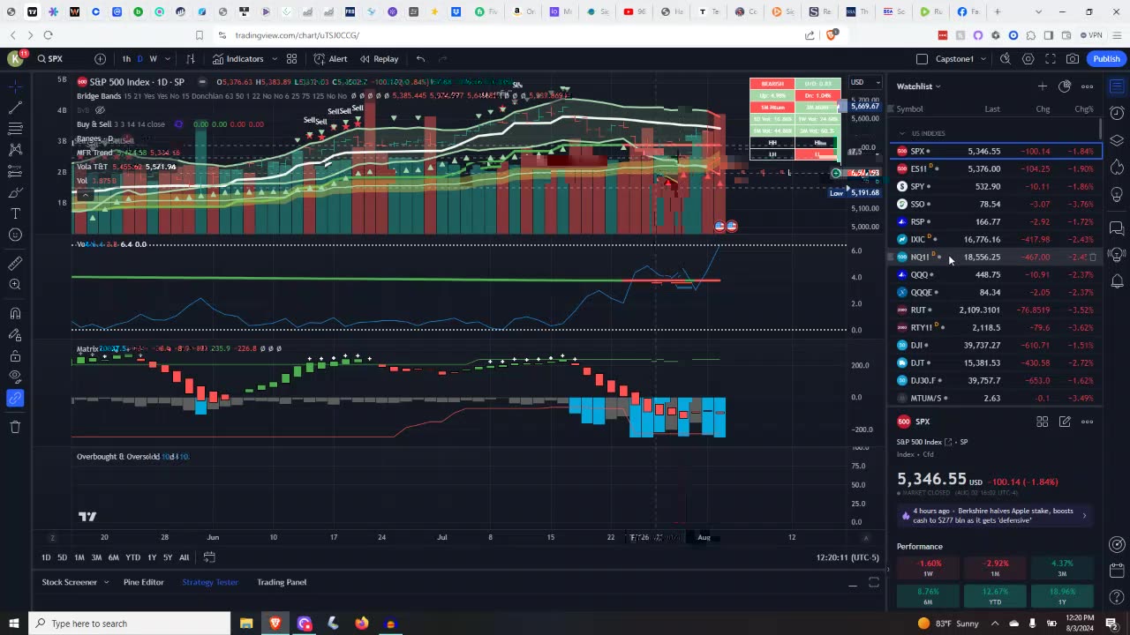Screen dimensions: 1130x635
Task: Select the trend line drawing tool
Action: point(15,108)
